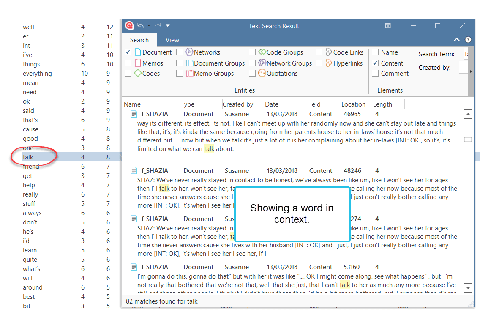Open the Created by dropdown

(464, 68)
